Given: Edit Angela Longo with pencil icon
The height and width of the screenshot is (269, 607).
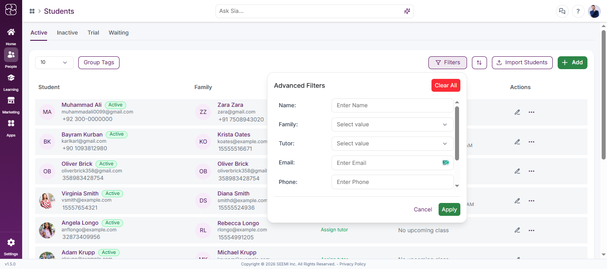Looking at the screenshot, I should coord(517,230).
